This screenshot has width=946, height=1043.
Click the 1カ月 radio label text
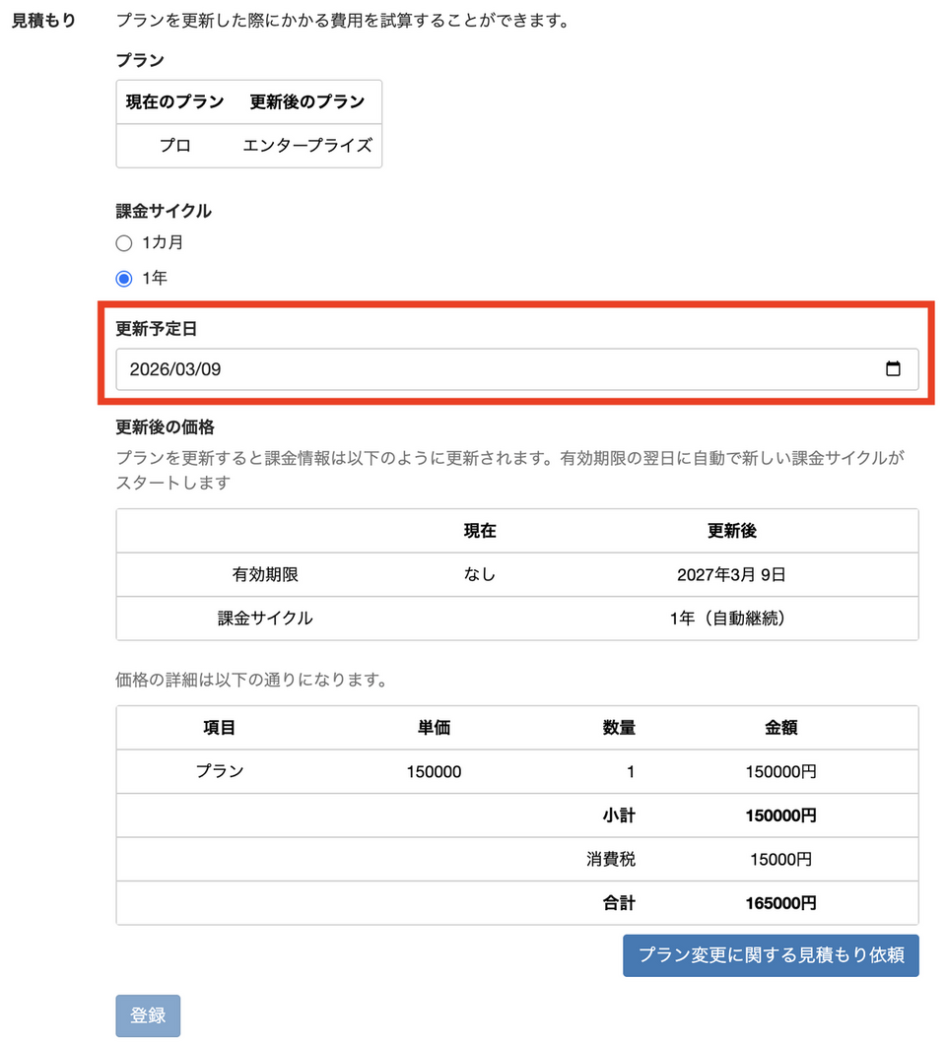163,242
